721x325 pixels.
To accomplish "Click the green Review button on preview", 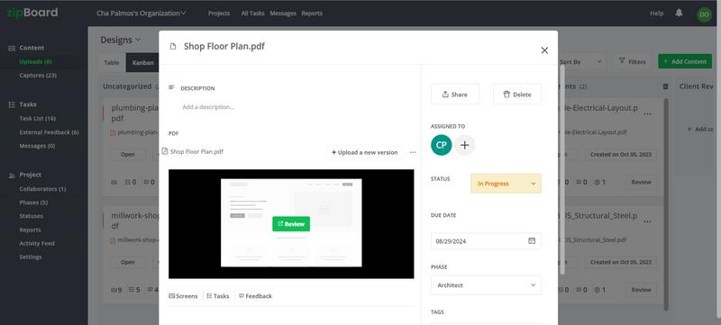I will pos(291,224).
